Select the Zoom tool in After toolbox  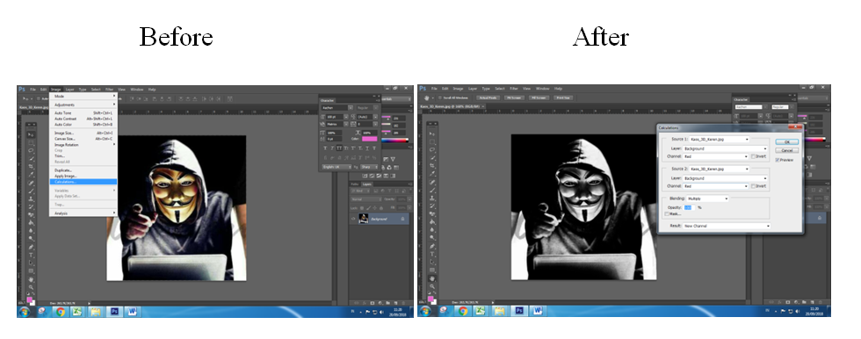tap(431, 286)
